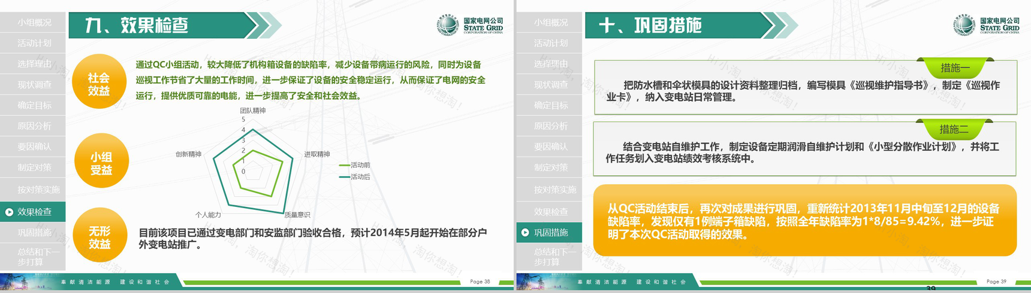Open 活动计划 in the Page 38 slide sidebar
Image resolution: width=1031 pixels, height=293 pixels.
pos(33,43)
